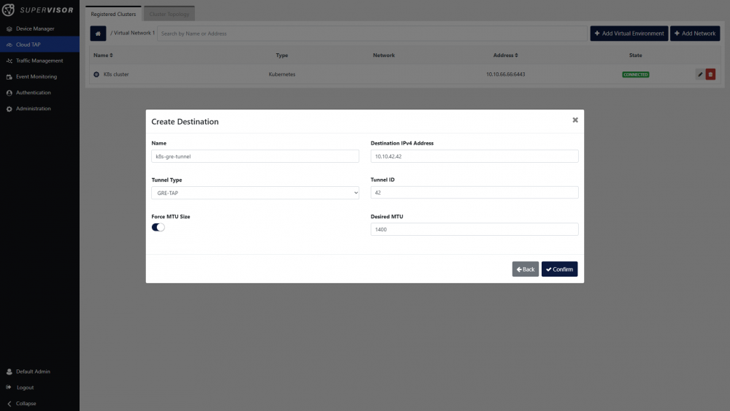Click the Desired MTU input field
The width and height of the screenshot is (730, 411).
click(474, 229)
